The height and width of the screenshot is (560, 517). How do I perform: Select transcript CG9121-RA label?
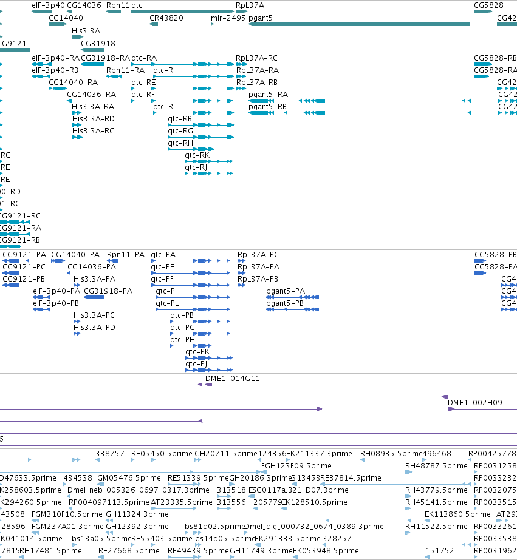[20, 228]
